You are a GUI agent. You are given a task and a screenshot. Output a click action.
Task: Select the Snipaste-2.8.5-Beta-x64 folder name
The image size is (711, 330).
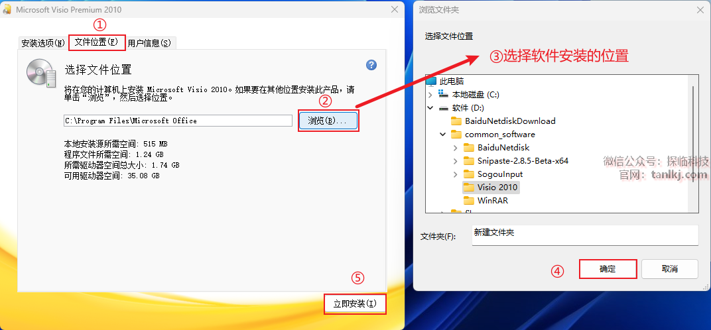point(523,161)
